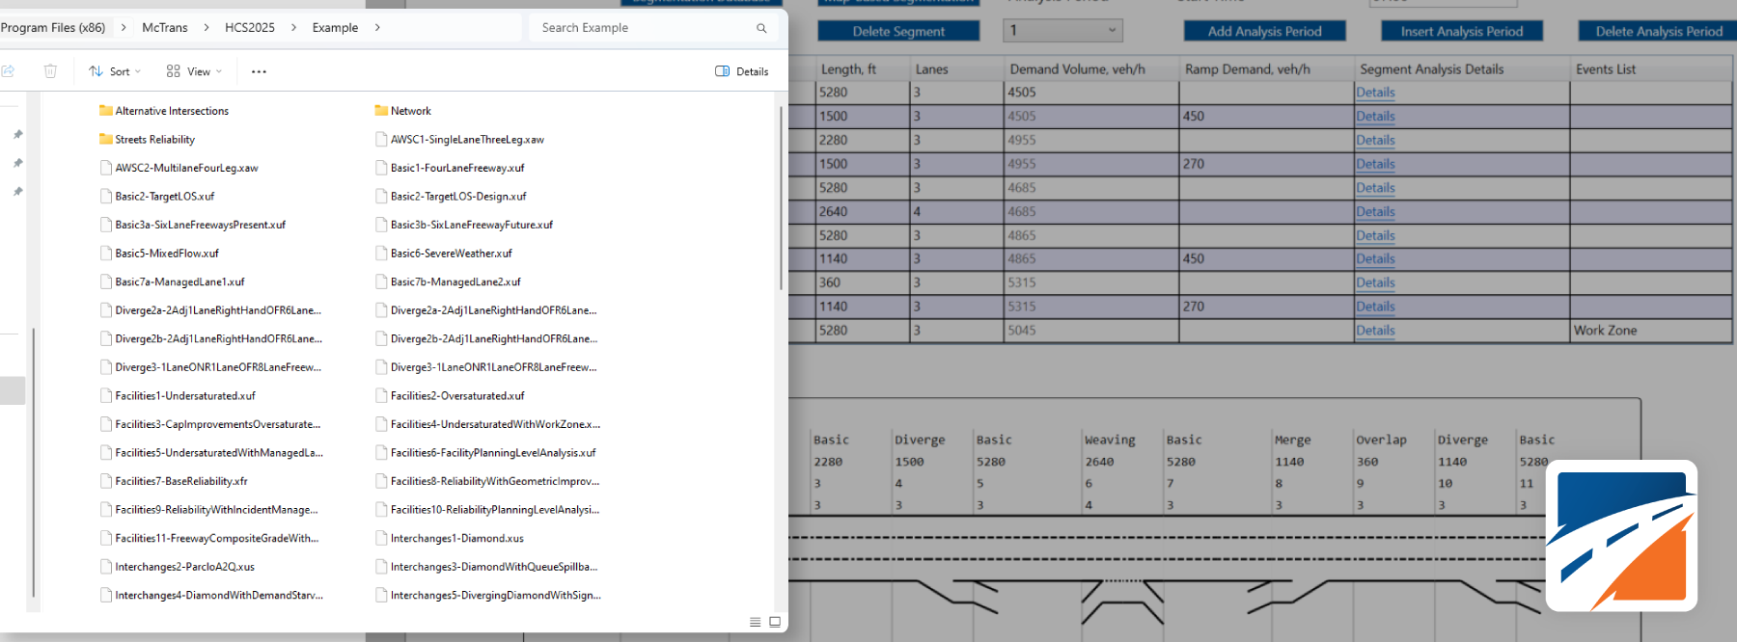Viewport: 1737px width, 642px height.
Task: Click the Insert Analysis Period button
Action: click(1462, 32)
